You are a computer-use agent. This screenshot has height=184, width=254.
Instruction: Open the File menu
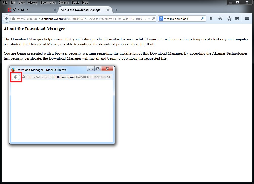(x=5, y=3)
